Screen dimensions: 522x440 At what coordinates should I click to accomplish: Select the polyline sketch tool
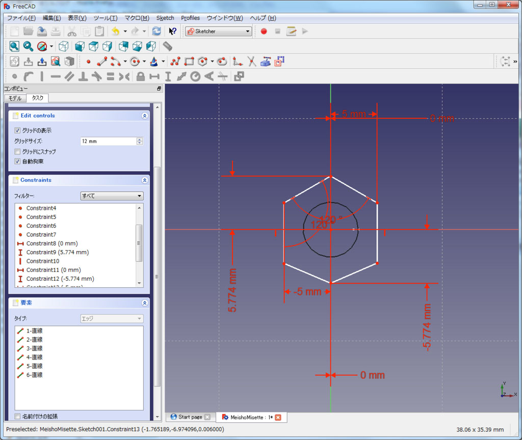pos(175,62)
